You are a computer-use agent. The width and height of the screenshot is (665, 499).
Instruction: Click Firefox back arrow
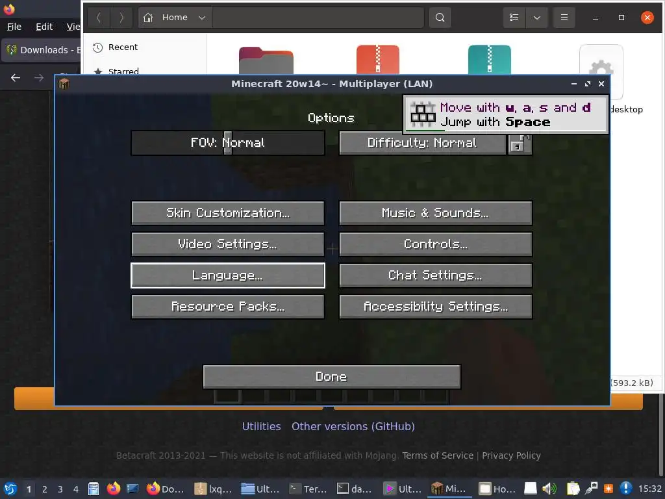[16, 78]
